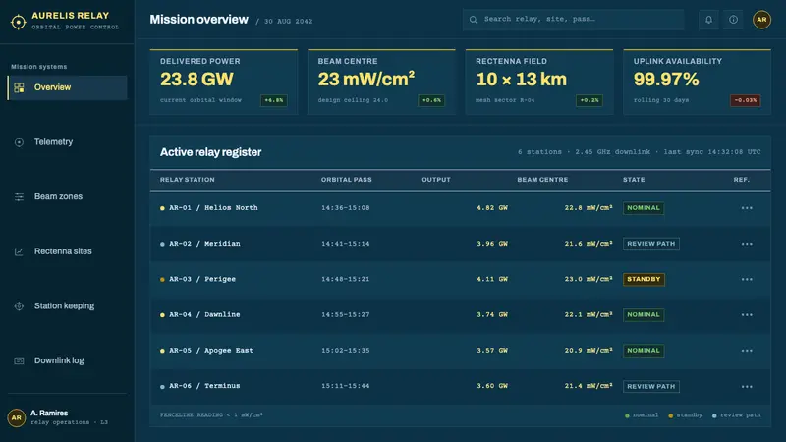
Task: Click the fenceline reading footnote
Action: click(211, 415)
